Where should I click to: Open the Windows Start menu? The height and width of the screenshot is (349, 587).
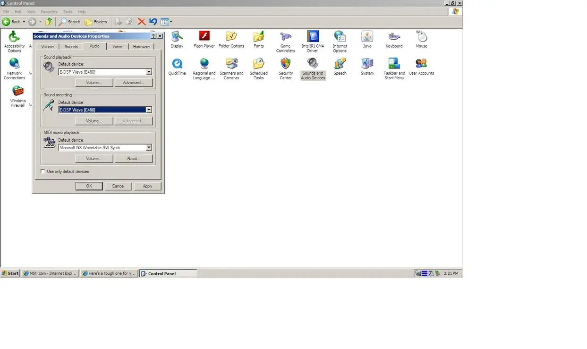point(10,273)
